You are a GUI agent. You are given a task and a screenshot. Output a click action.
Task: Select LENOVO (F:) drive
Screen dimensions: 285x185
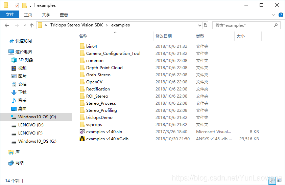tap(30, 133)
